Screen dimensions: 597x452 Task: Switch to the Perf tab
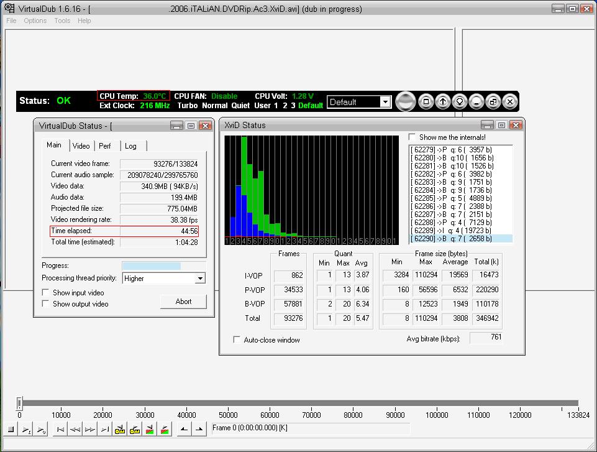105,146
